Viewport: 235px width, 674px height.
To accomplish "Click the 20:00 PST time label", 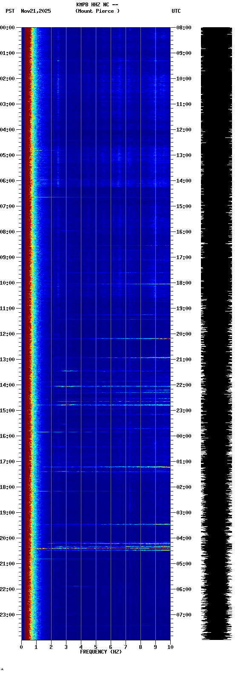I will pos(7,538).
